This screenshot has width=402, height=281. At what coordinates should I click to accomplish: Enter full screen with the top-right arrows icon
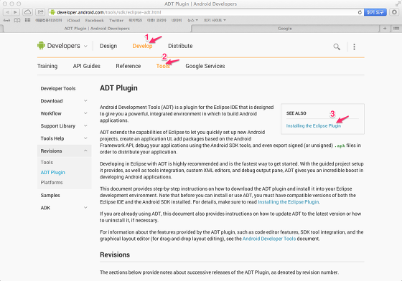(x=398, y=4)
